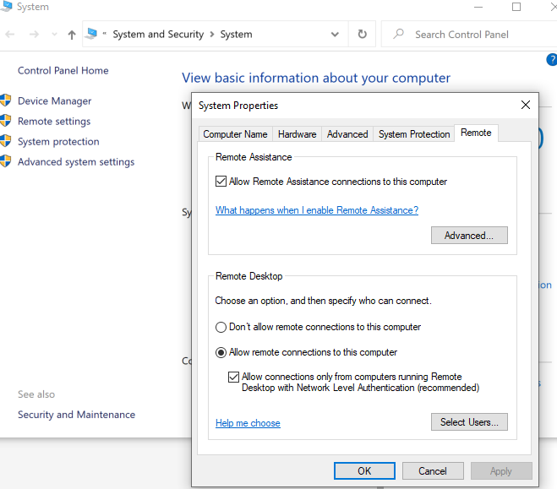Switch to the Advanced tab
The image size is (557, 489).
pos(347,134)
